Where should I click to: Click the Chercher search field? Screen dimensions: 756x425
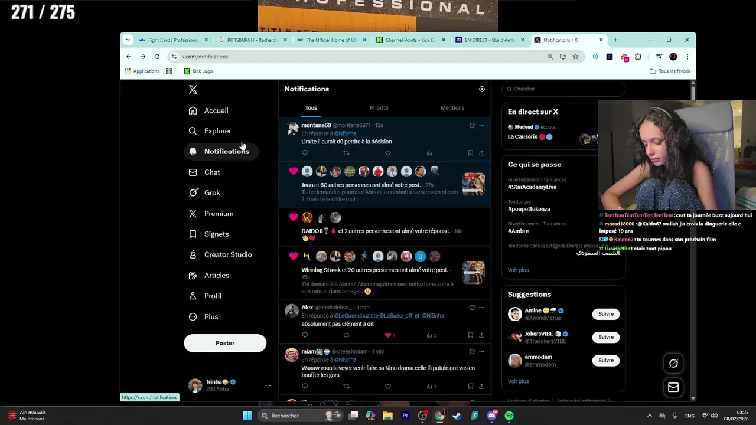(x=563, y=89)
